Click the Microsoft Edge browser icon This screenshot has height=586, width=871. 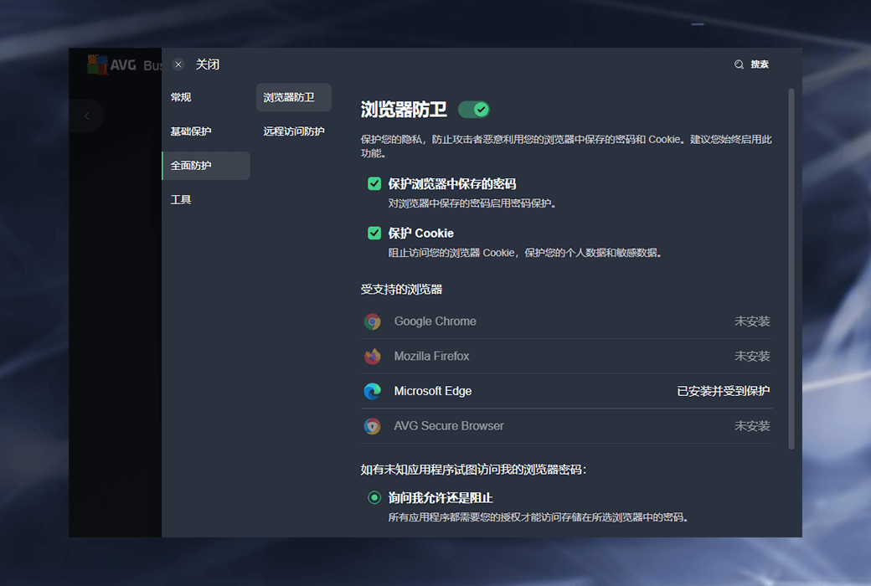click(373, 391)
